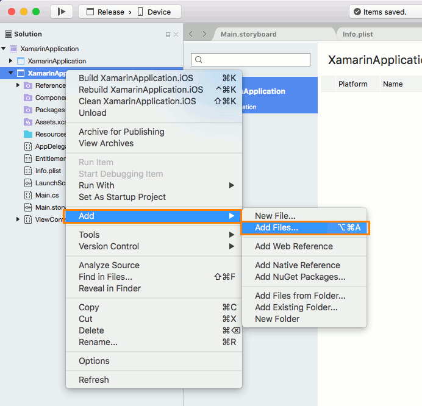
Task: Click the Run/Build play button in toolbar
Action: 61,12
